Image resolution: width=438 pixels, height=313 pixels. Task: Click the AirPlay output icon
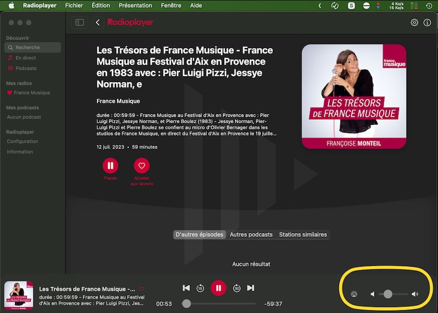pyautogui.click(x=354, y=294)
